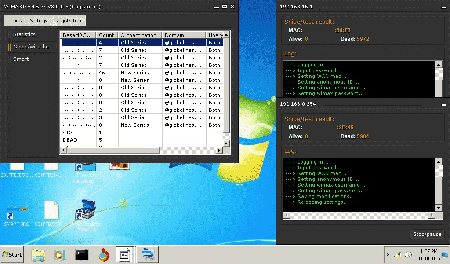Select the DEAD row in table
450x264 pixels.
pyautogui.click(x=142, y=140)
